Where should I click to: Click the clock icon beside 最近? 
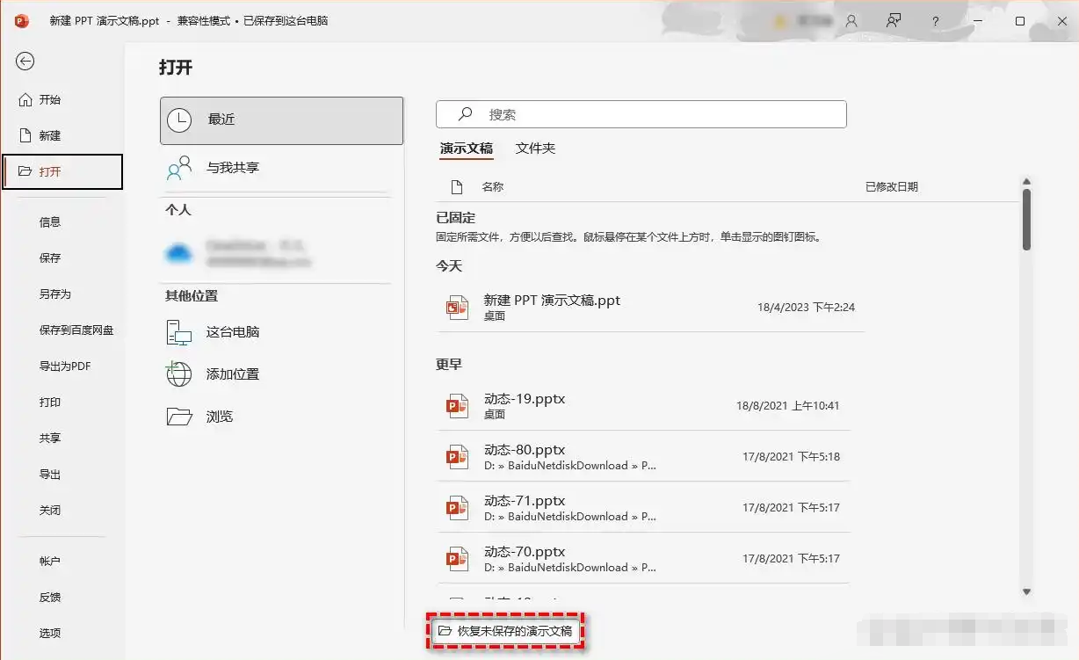coord(179,120)
